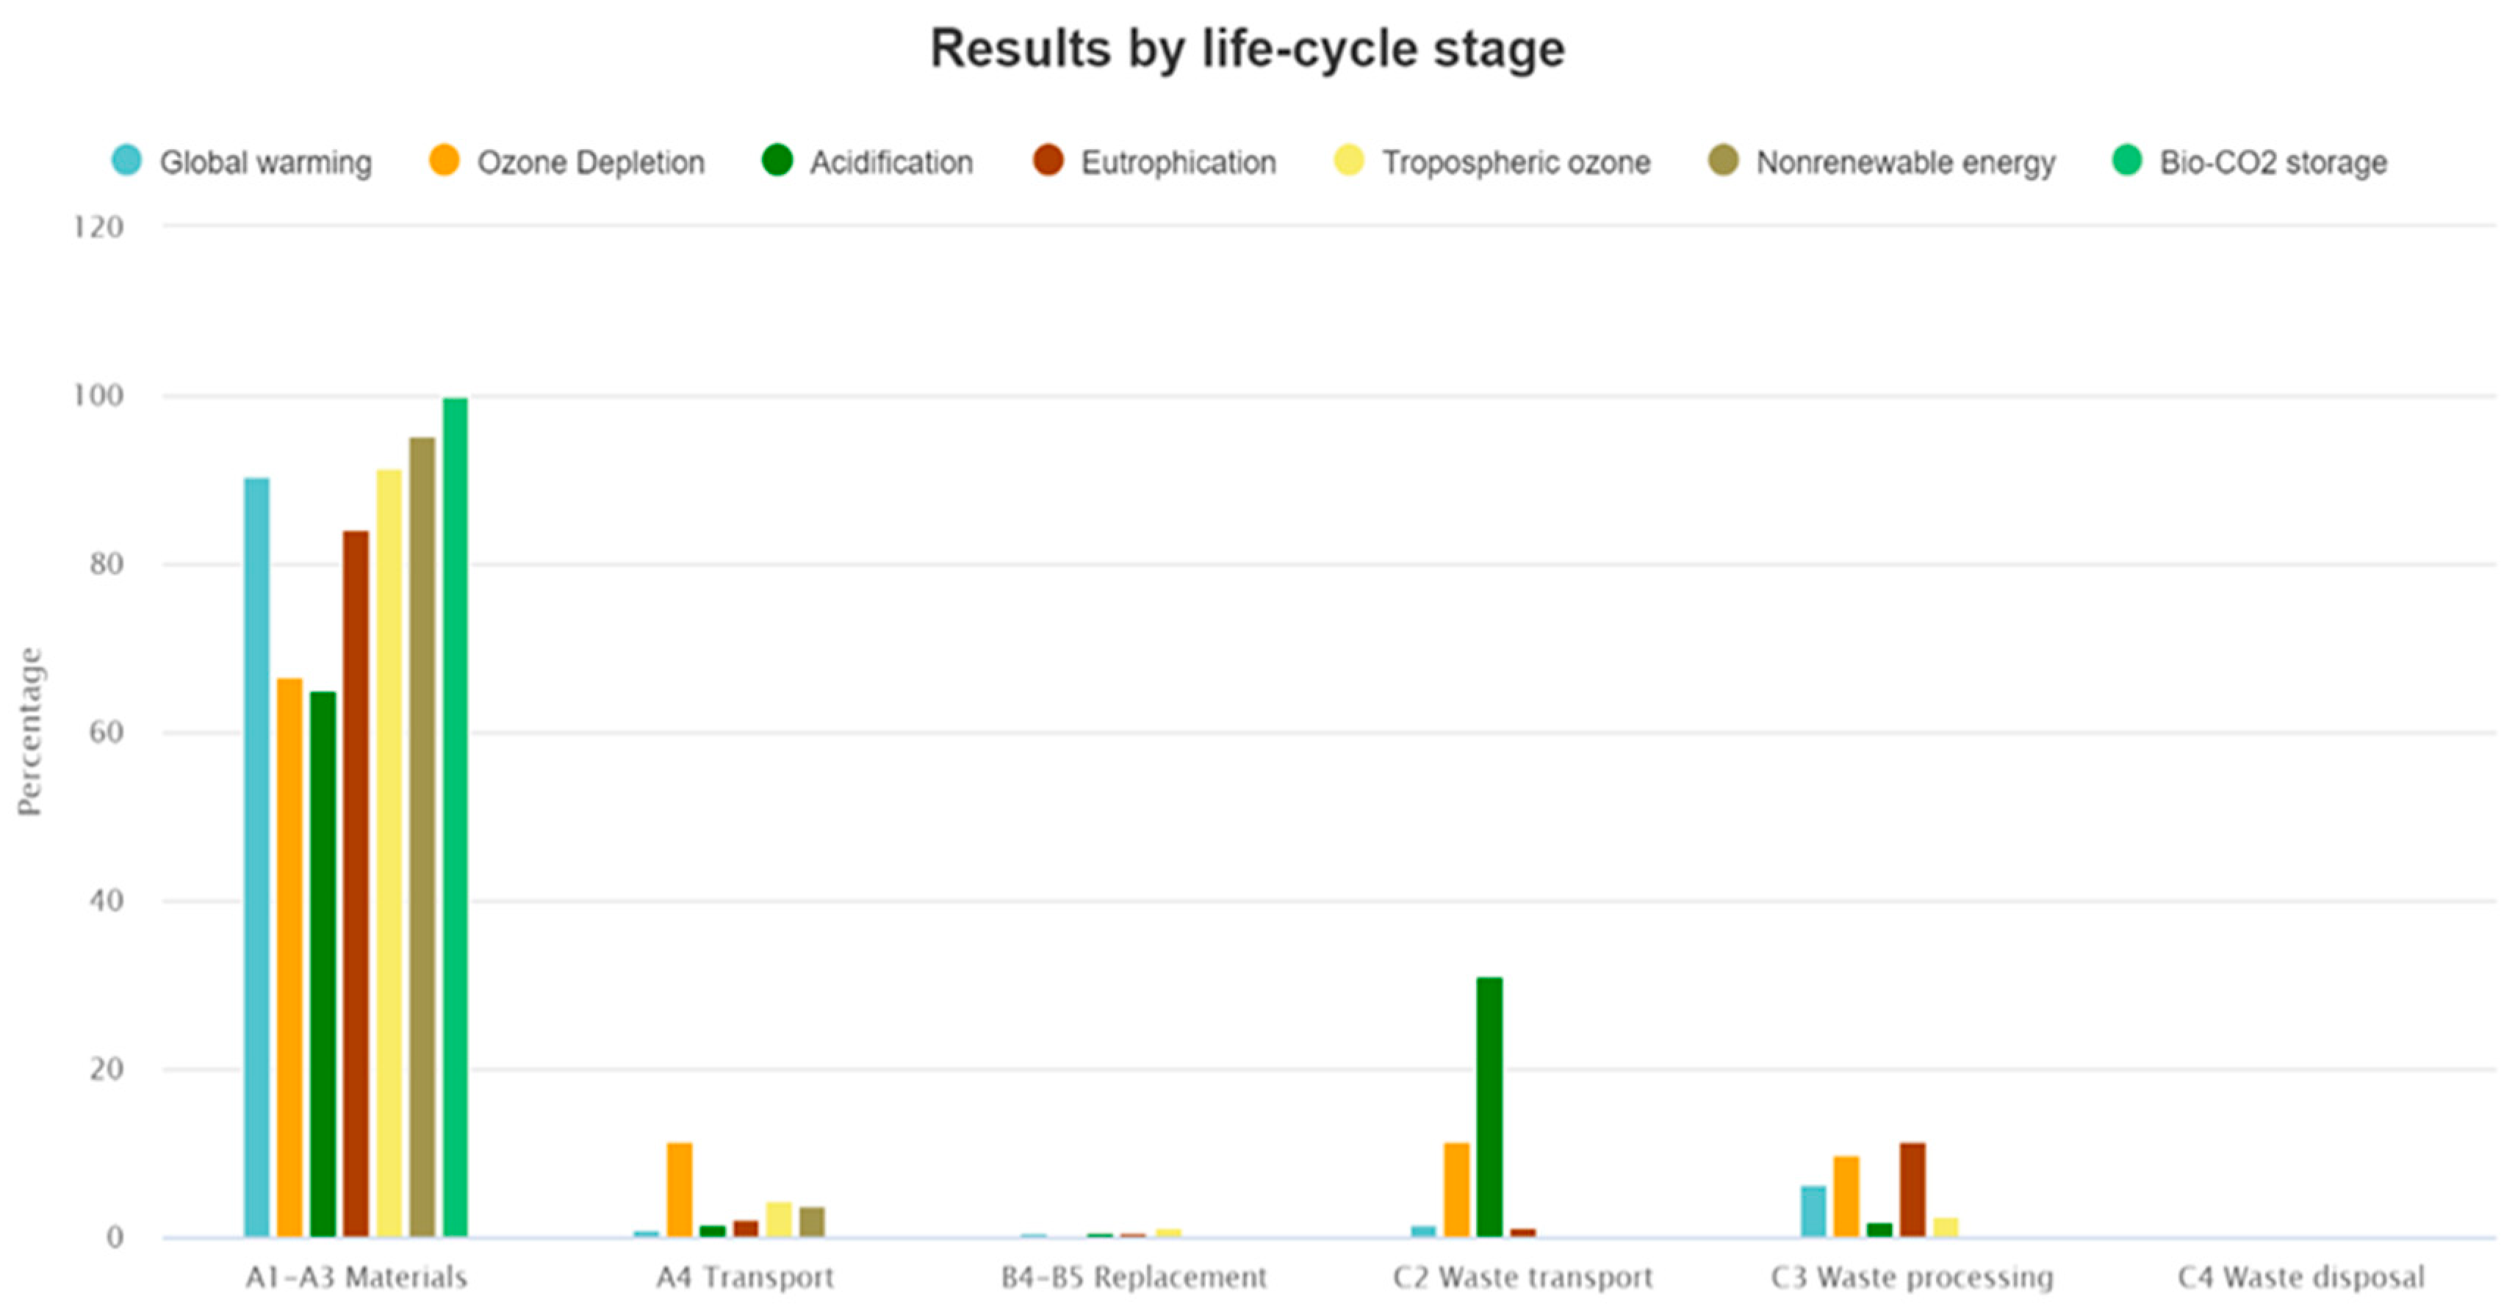Select the B4-B5 Replacement axis label
This screenshot has height=1312, width=2515.
click(x=1134, y=1277)
